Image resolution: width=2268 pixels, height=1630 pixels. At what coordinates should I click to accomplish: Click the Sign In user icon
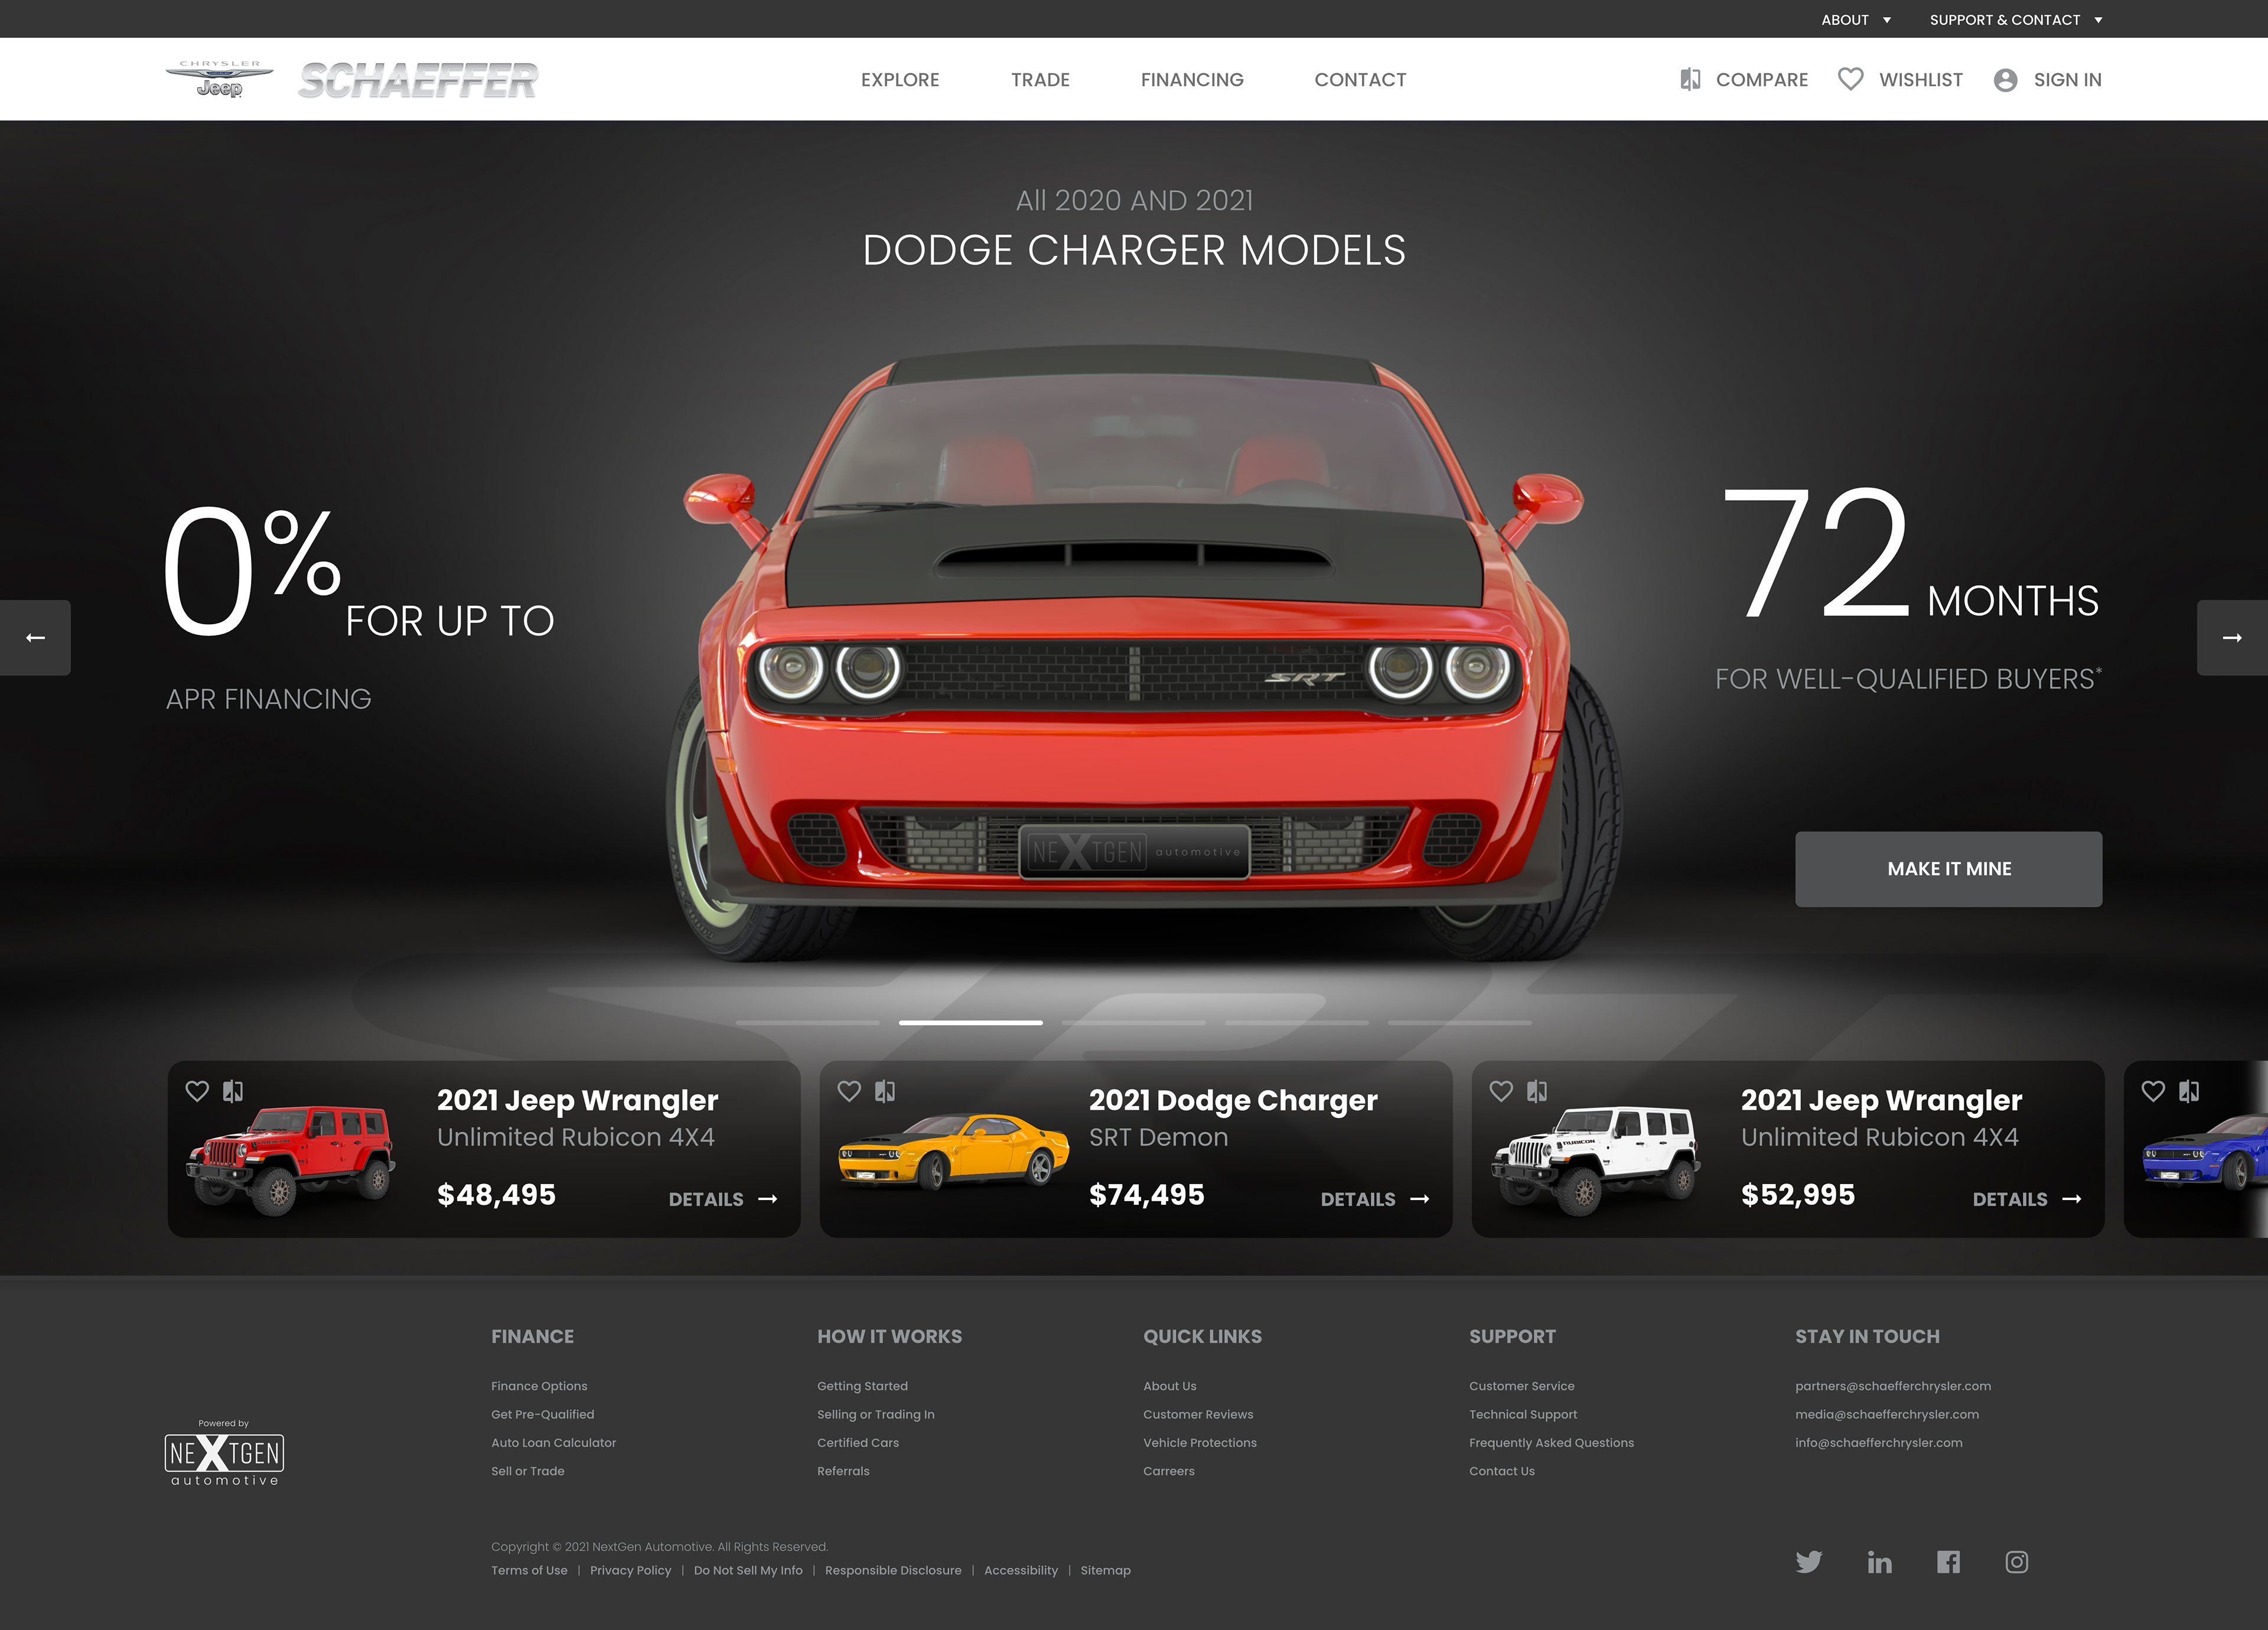2005,80
